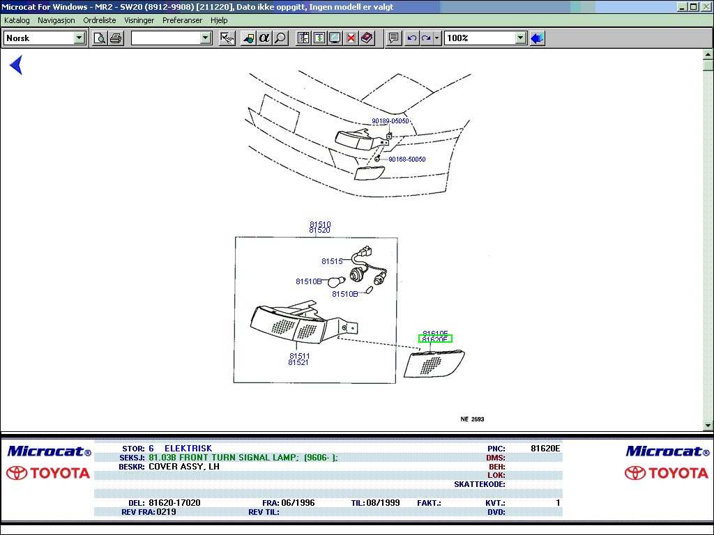Open the empty combo box dropdown
The height and width of the screenshot is (535, 714).
pos(206,38)
